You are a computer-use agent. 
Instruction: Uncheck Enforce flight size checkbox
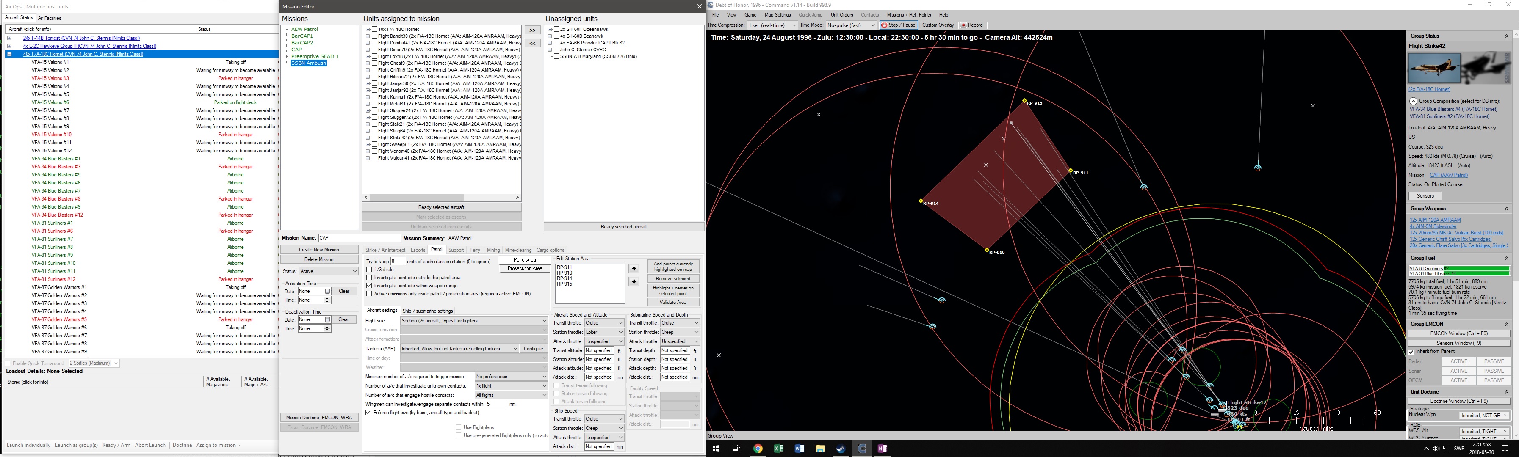[x=368, y=413]
